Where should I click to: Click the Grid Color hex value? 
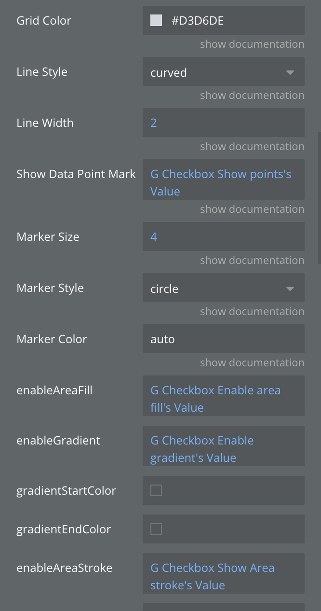click(x=198, y=20)
